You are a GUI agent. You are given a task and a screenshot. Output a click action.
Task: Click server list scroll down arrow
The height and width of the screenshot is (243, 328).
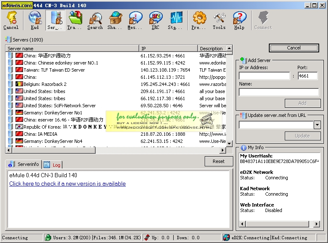point(229,144)
